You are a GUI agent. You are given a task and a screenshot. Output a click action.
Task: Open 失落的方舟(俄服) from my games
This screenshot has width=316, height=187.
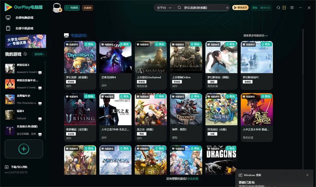pyautogui.click(x=23, y=130)
